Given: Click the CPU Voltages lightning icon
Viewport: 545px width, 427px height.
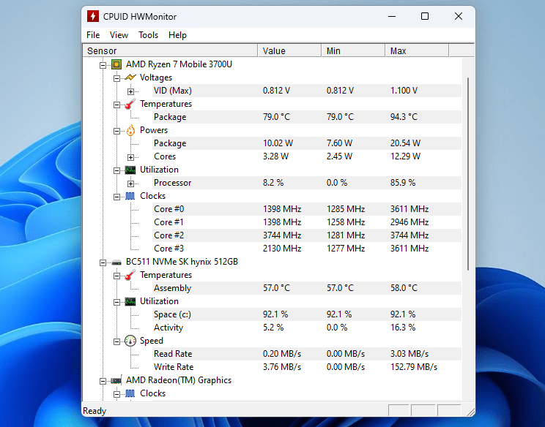Looking at the screenshot, I should [130, 78].
